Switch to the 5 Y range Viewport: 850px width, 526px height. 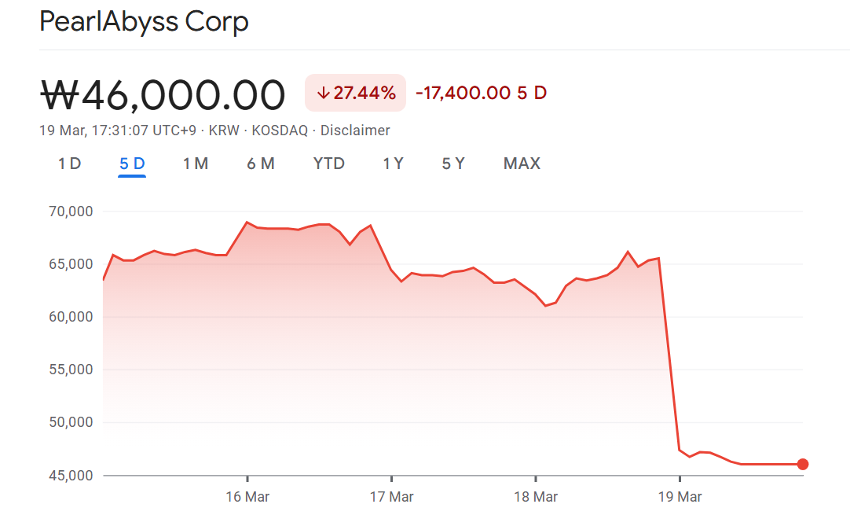click(x=453, y=164)
